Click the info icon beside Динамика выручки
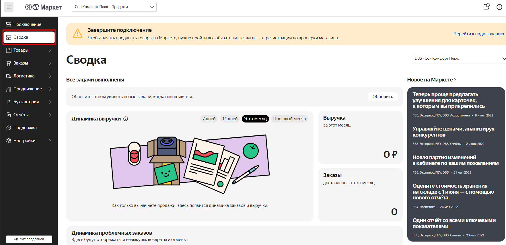Viewport: 506px width, 245px height. click(126, 119)
